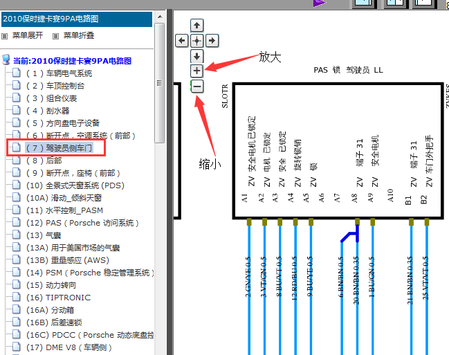Zoom in with the plus button

tap(196, 71)
